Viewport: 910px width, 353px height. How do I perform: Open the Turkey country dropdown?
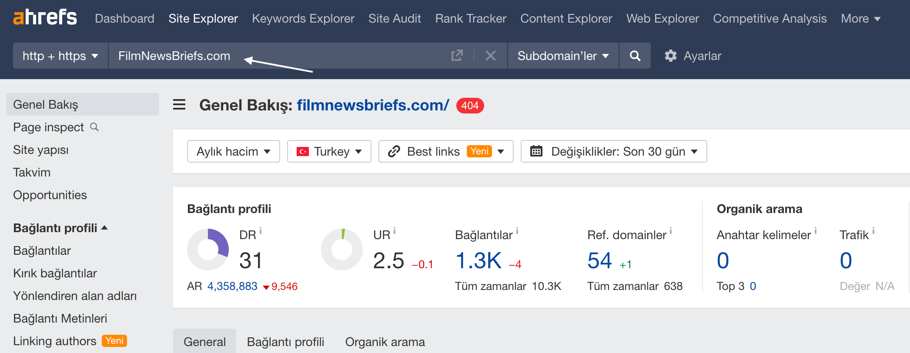329,151
